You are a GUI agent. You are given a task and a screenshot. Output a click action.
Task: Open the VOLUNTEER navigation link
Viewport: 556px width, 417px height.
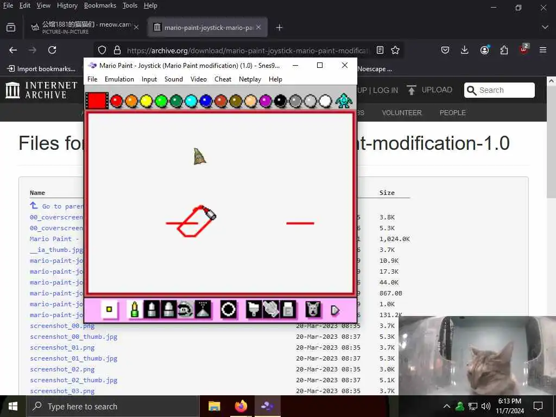coord(402,113)
